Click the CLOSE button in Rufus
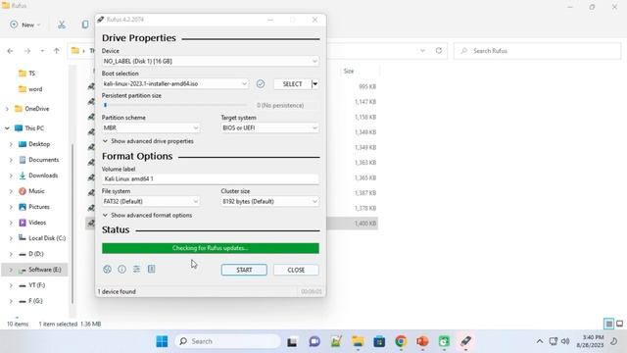The image size is (627, 353). (x=296, y=271)
